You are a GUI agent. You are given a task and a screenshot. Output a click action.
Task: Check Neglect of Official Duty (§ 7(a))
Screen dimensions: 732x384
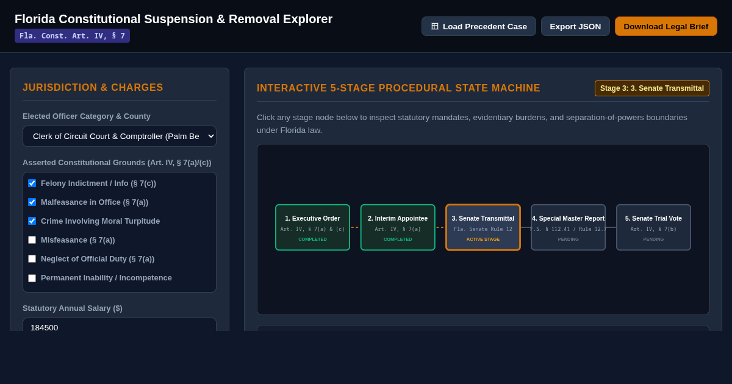pos(32,258)
